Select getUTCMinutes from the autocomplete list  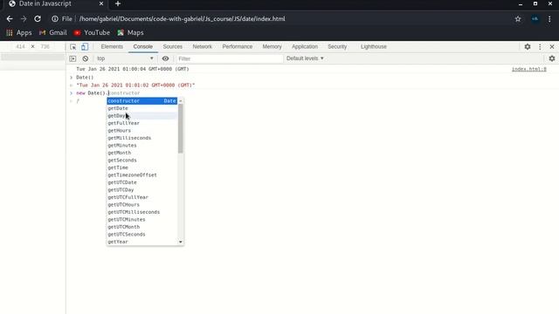pyautogui.click(x=142, y=220)
